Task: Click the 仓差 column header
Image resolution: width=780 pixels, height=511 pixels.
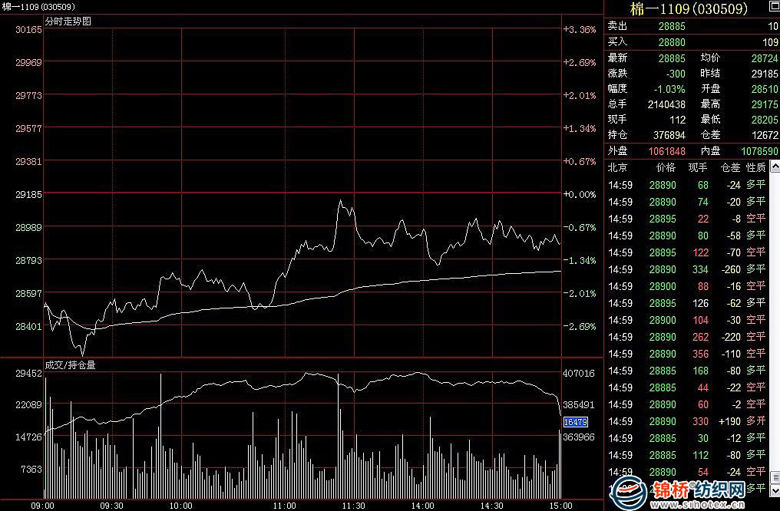Action: click(730, 166)
